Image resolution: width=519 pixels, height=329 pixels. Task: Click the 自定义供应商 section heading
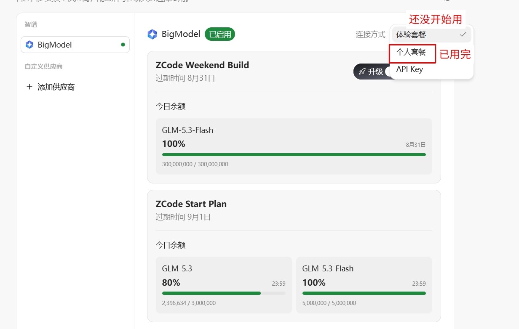pyautogui.click(x=43, y=66)
